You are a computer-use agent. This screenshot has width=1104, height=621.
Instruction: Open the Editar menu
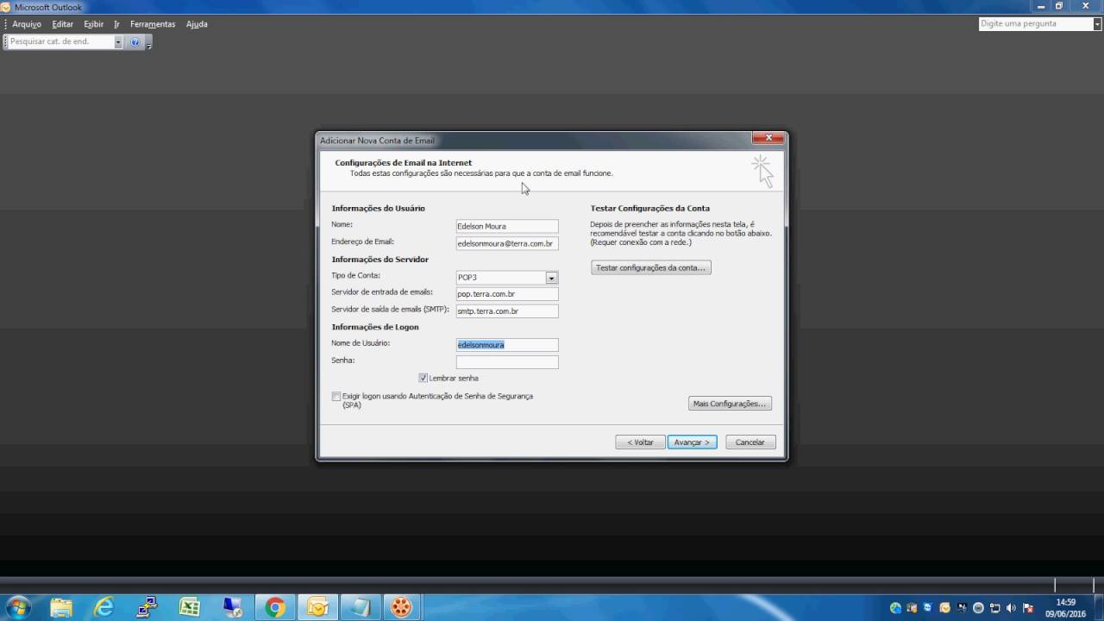pyautogui.click(x=62, y=24)
